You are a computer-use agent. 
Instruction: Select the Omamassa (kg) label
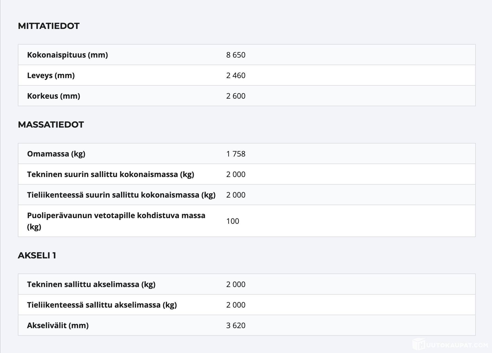[x=56, y=154]
